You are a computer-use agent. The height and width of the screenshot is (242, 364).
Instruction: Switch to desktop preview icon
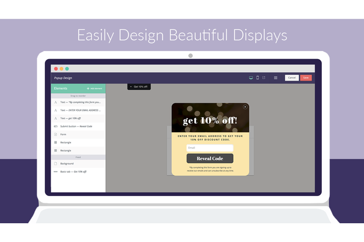(251, 78)
